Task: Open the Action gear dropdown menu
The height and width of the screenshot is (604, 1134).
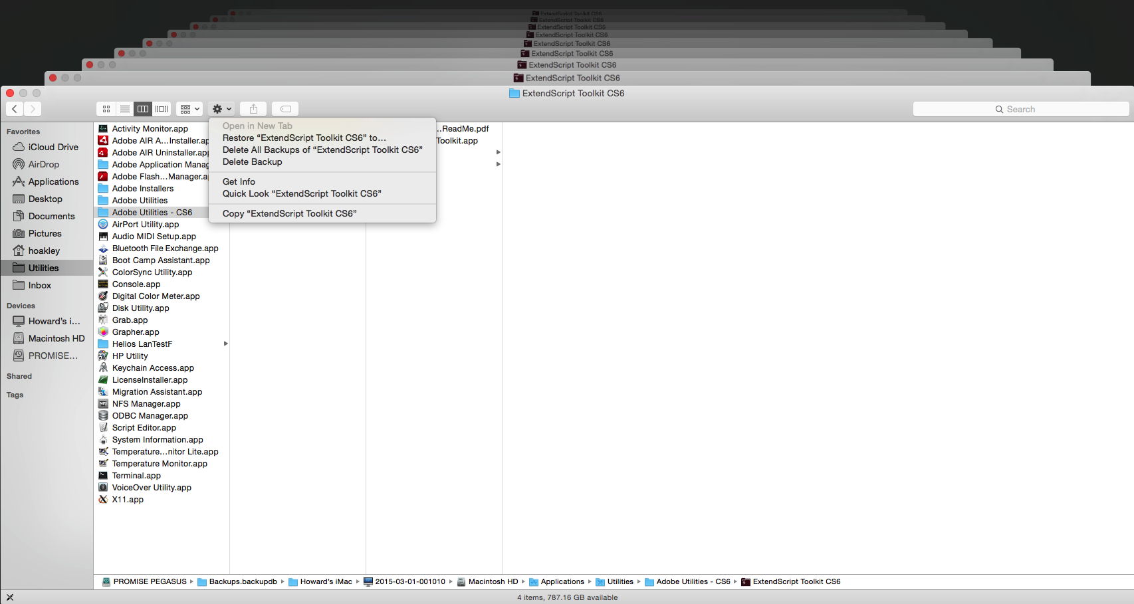Action: tap(221, 109)
